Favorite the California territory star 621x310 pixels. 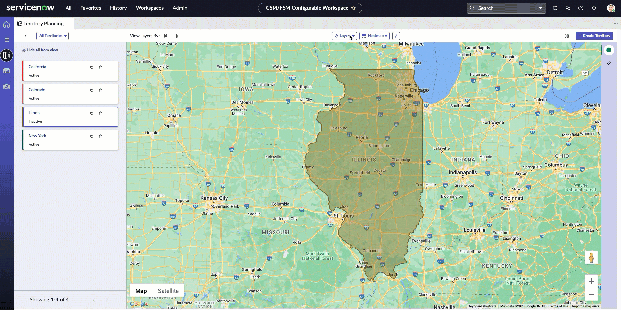point(100,67)
